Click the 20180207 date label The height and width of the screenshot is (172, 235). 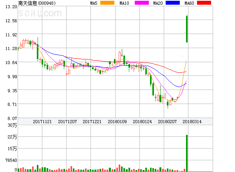167,122
